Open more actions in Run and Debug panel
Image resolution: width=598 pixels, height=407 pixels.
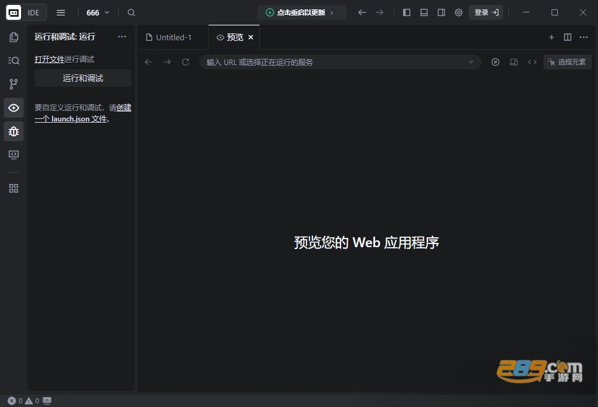click(122, 37)
